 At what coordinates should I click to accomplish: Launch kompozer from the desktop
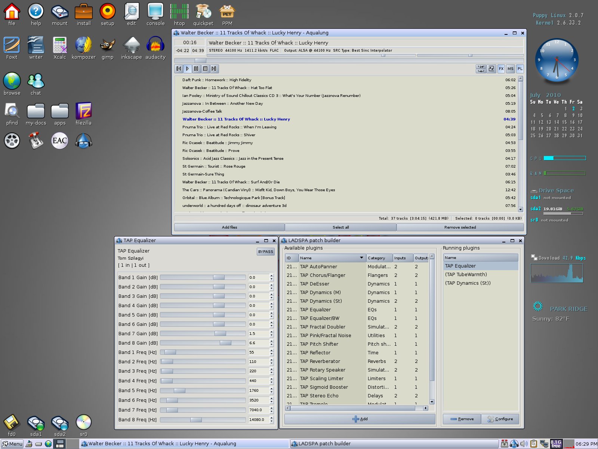point(84,48)
